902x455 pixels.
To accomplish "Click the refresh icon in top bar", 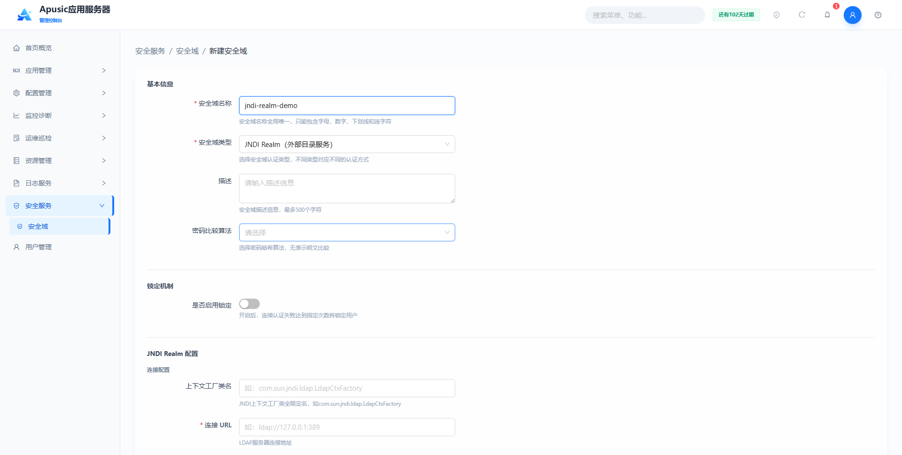I will click(802, 15).
